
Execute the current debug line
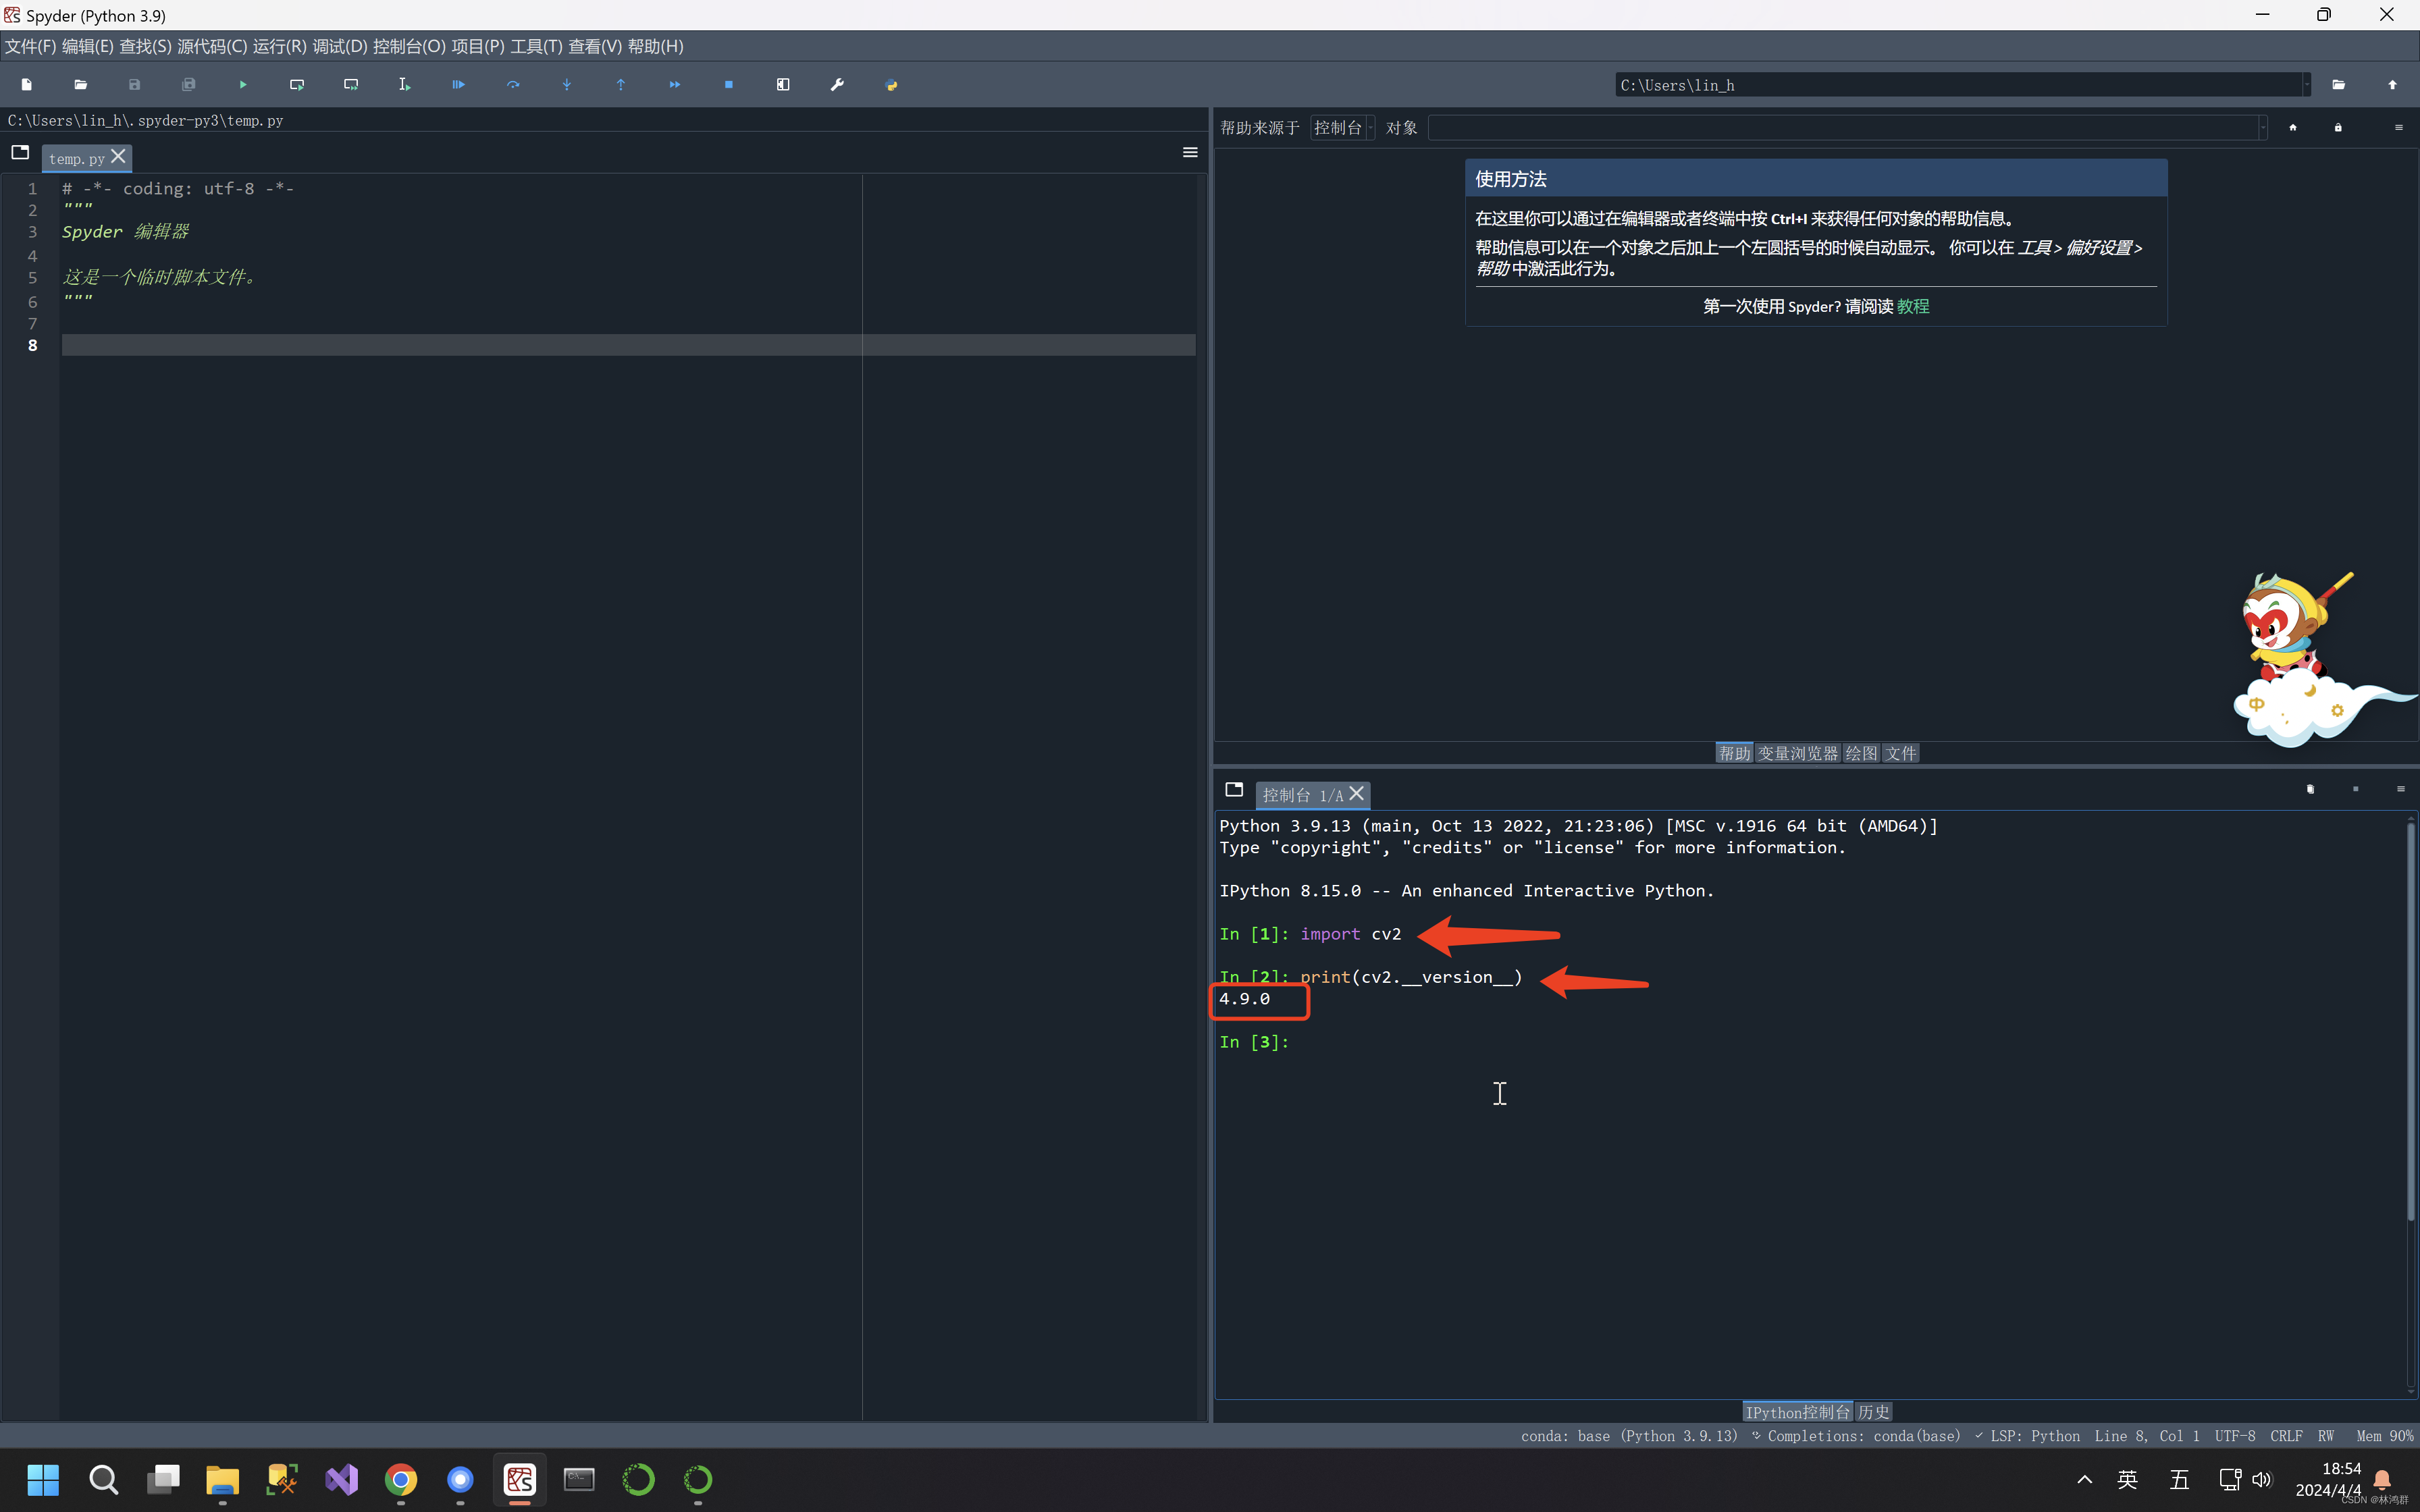pyautogui.click(x=513, y=85)
